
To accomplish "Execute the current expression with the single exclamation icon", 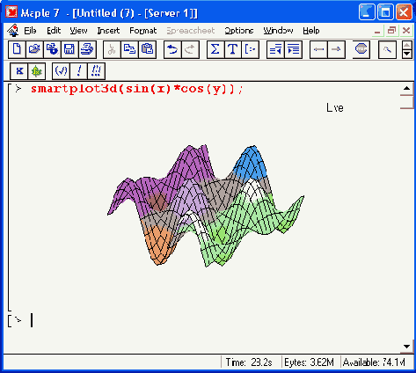I will (78, 71).
